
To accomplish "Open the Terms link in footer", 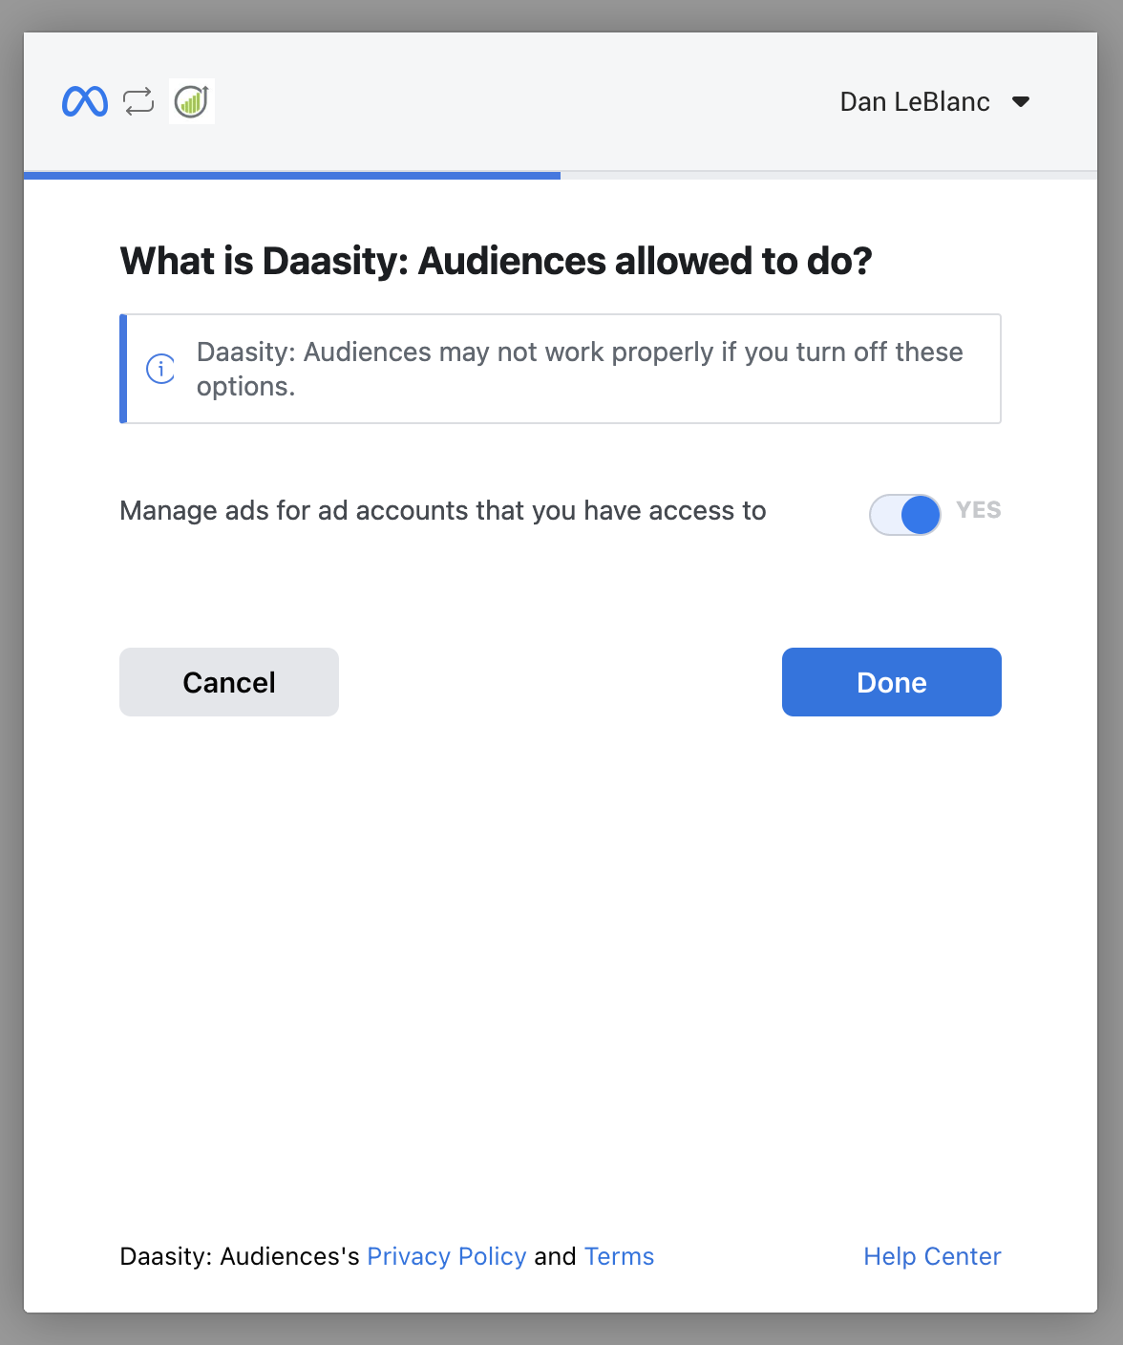I will [619, 1256].
